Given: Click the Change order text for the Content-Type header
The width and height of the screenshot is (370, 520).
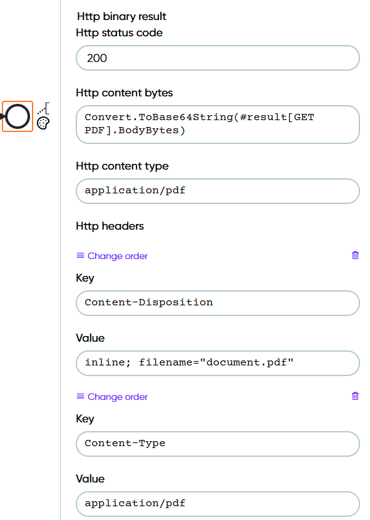Looking at the screenshot, I should [118, 397].
